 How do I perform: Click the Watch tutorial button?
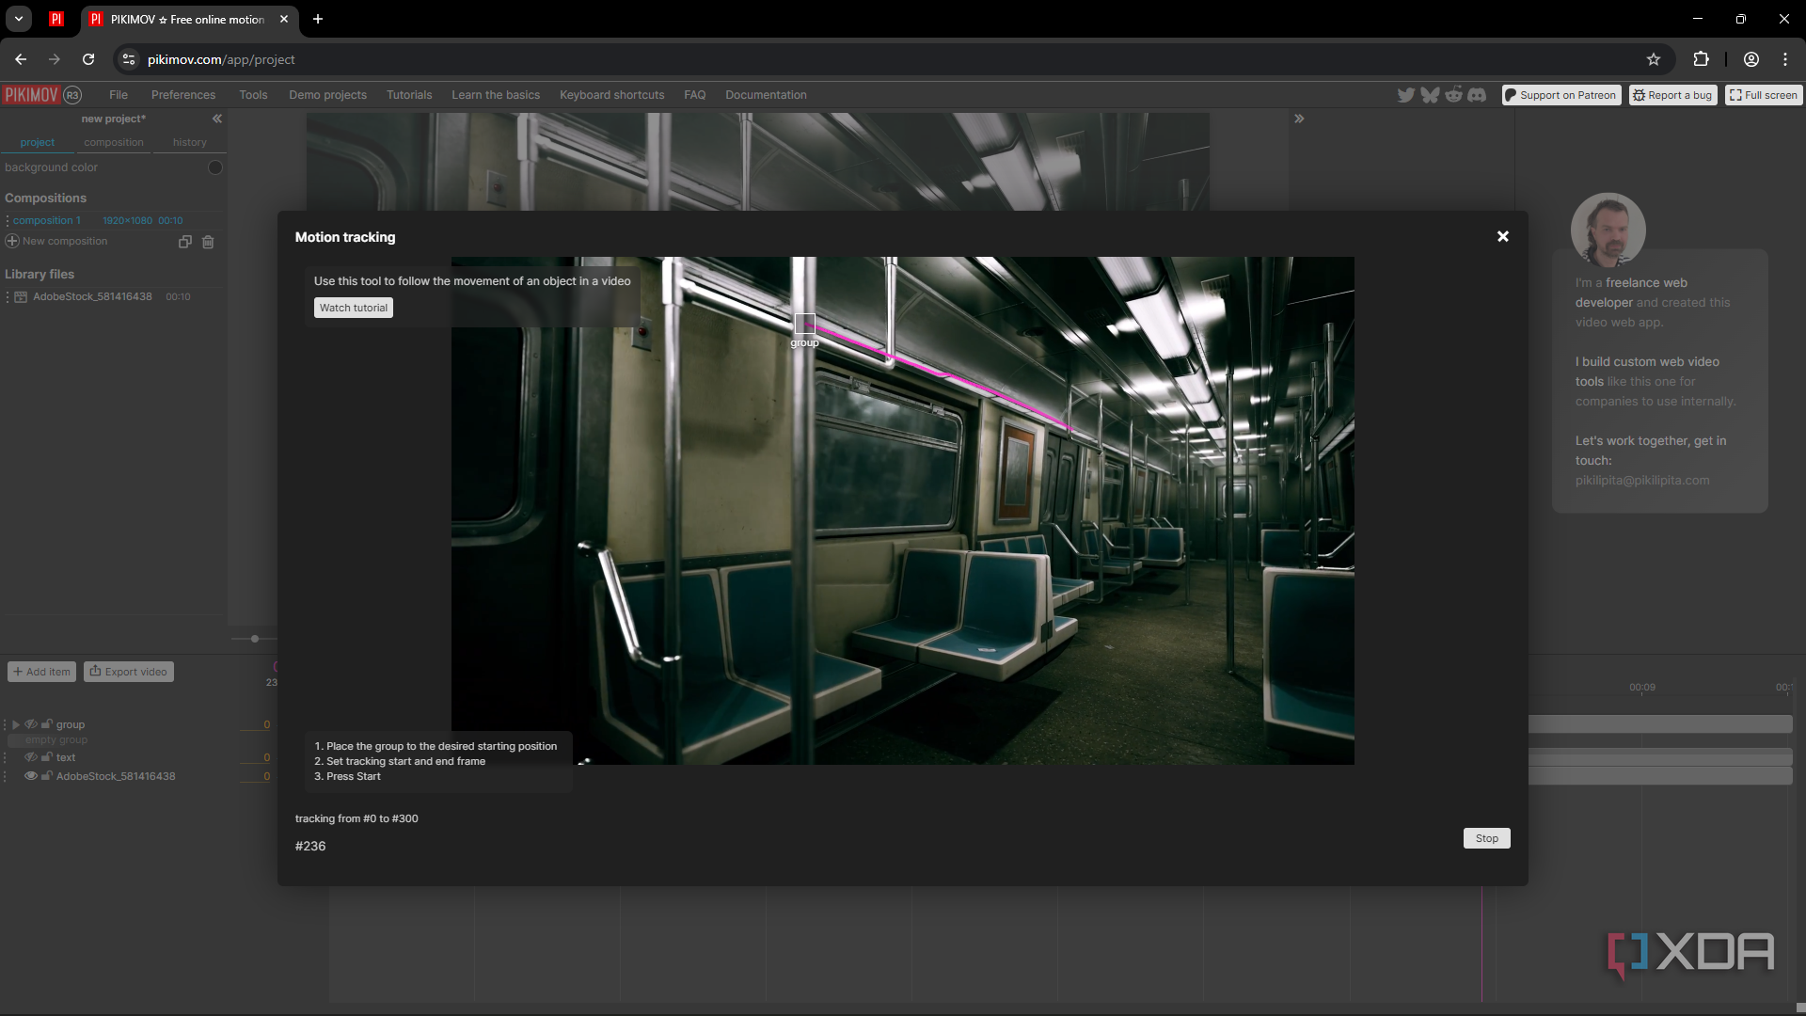click(x=354, y=308)
